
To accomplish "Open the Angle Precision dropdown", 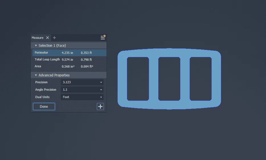I will (82, 90).
